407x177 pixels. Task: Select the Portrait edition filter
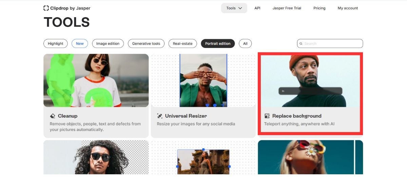coord(218,44)
